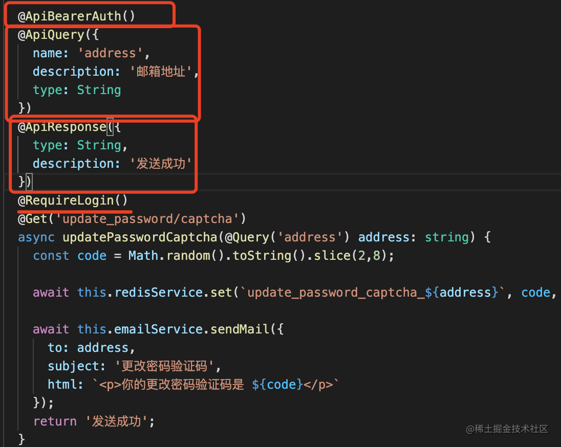Viewport: 561px width, 447px height.
Task: Click the @RequireLogin decorator
Action: click(x=73, y=200)
